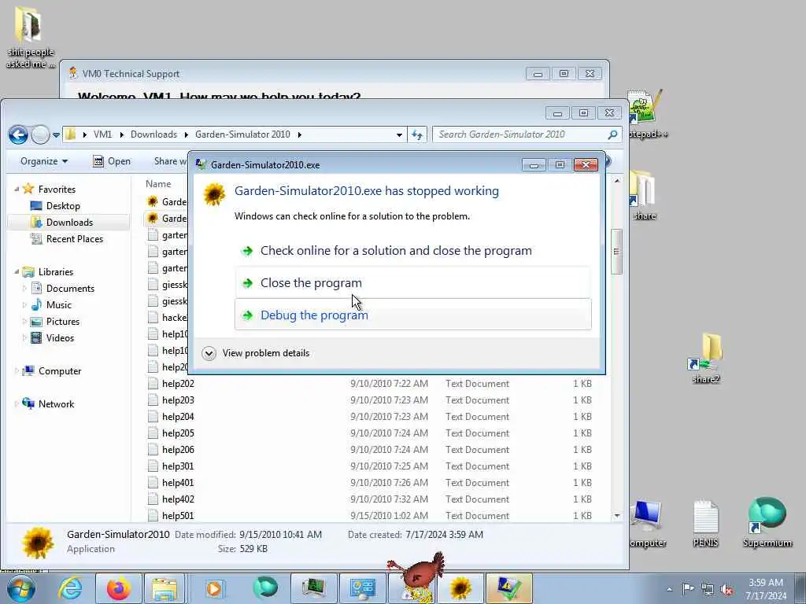Click the sunflower Garden-Simulator taskbar button
The width and height of the screenshot is (806, 604).
coord(460,588)
